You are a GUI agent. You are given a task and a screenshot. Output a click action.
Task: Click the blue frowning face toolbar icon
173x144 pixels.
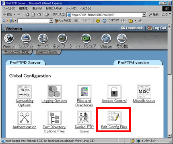coord(105,21)
